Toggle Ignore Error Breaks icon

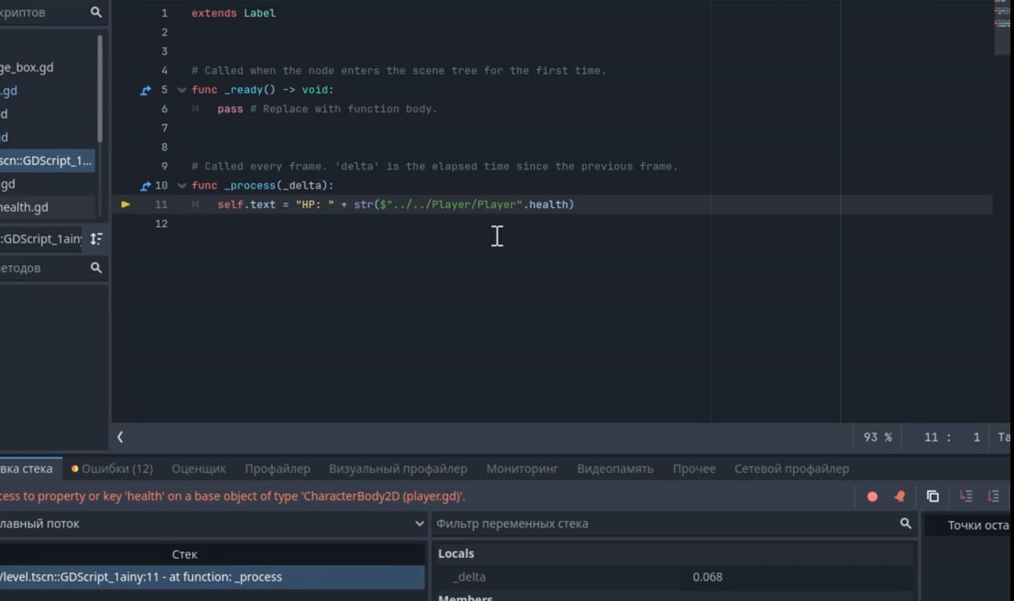(x=899, y=496)
